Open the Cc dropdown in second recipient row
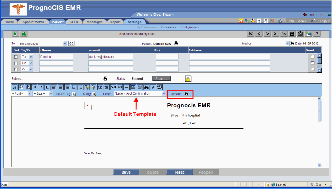Image resolution: width=332 pixels, height=189 pixels. click(x=27, y=63)
